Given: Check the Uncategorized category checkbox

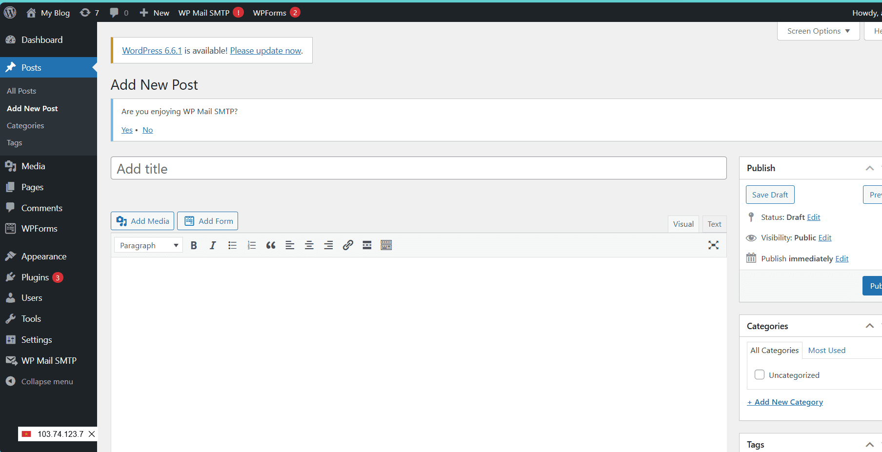Looking at the screenshot, I should [759, 374].
